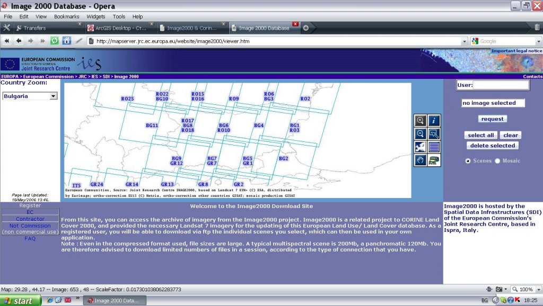Close the Image 2000 Database tab
The width and height of the screenshot is (543, 306).
[x=295, y=24]
